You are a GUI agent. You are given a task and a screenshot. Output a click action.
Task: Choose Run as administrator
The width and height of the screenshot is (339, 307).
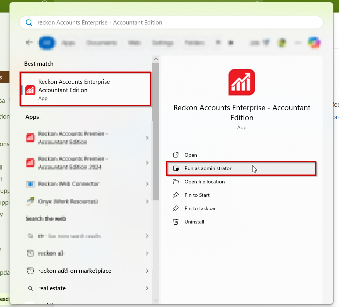click(242, 168)
